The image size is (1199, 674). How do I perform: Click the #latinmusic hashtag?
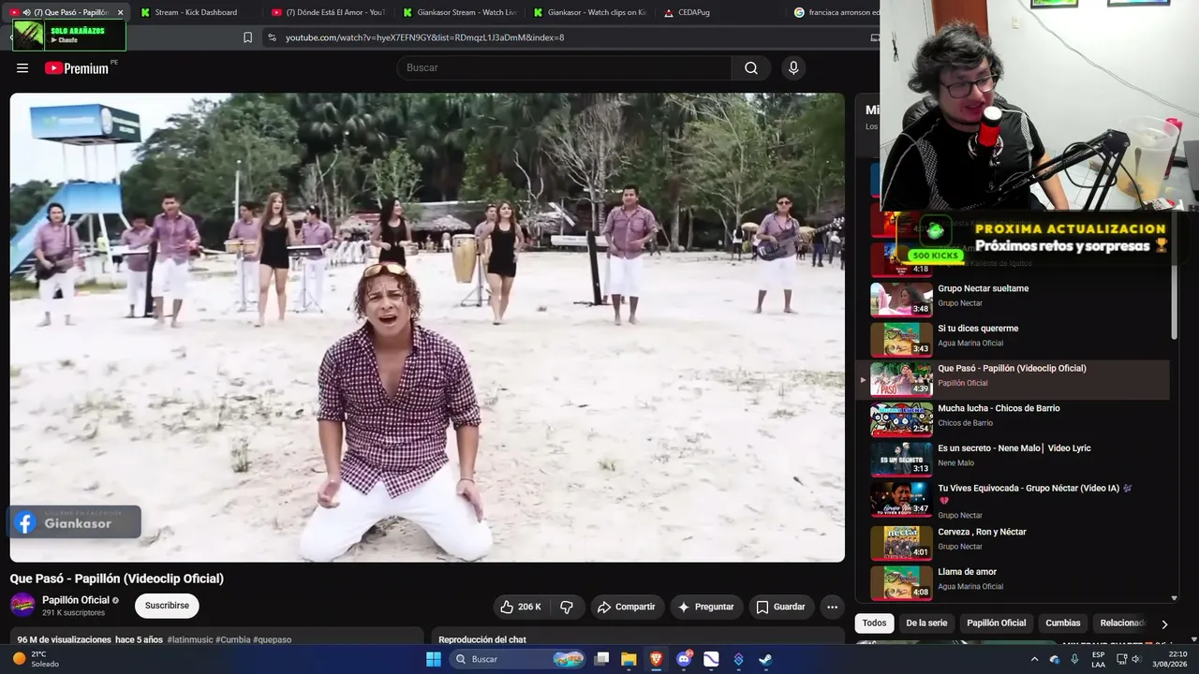pyautogui.click(x=190, y=640)
